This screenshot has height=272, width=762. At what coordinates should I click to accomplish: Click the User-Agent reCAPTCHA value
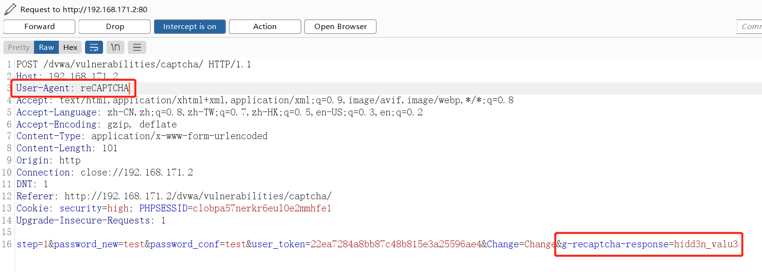(x=105, y=88)
